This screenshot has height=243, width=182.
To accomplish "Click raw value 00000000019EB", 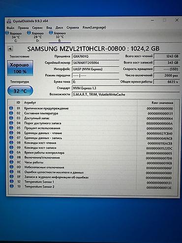I will point(159,163).
